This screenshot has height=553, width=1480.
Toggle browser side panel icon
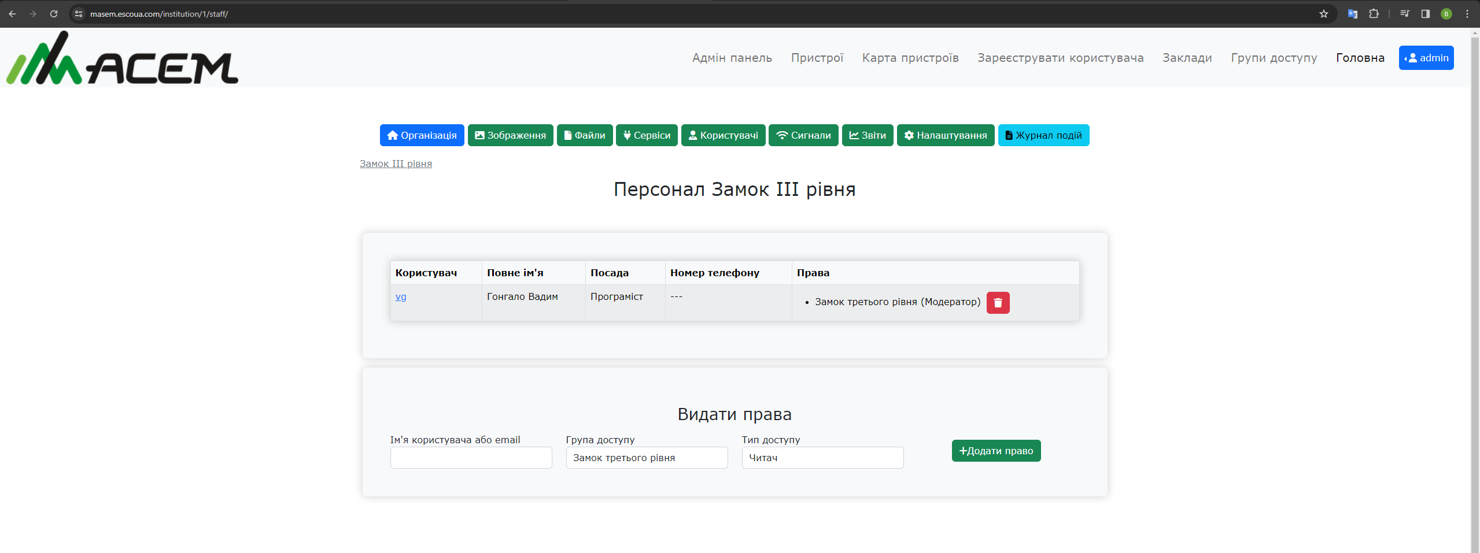pos(1425,14)
